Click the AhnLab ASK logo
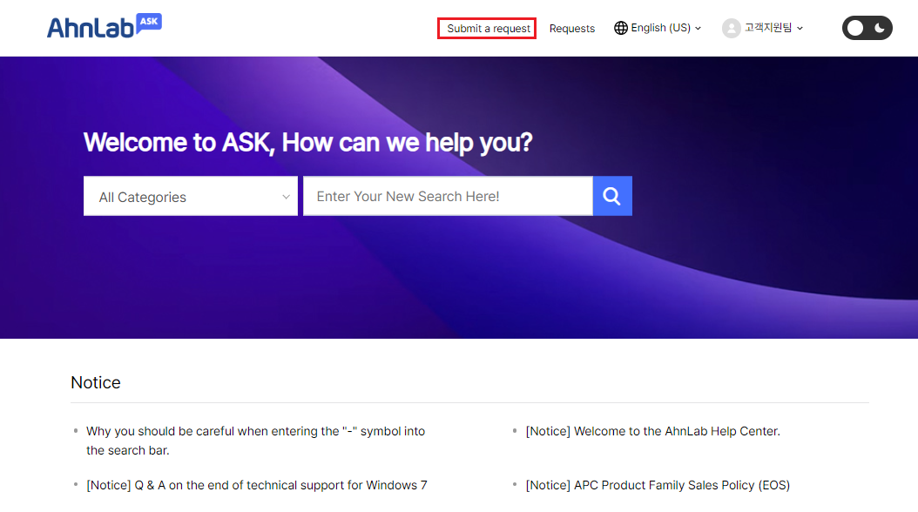Image resolution: width=918 pixels, height=512 pixels. (104, 26)
